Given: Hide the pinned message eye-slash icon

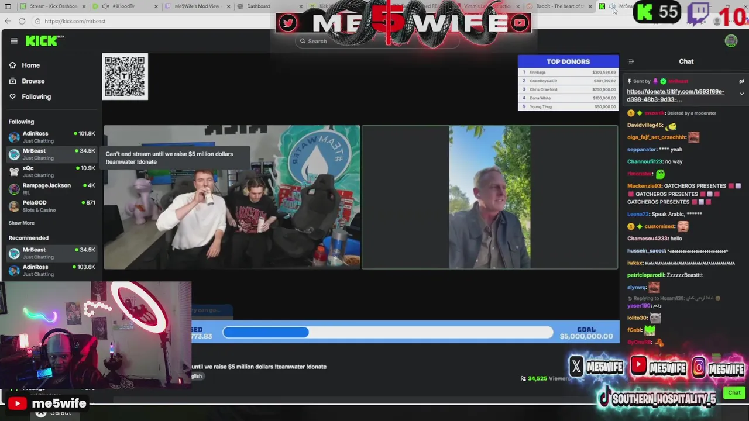Looking at the screenshot, I should tap(741, 81).
